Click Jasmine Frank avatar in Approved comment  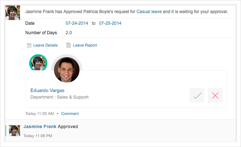[15, 131]
